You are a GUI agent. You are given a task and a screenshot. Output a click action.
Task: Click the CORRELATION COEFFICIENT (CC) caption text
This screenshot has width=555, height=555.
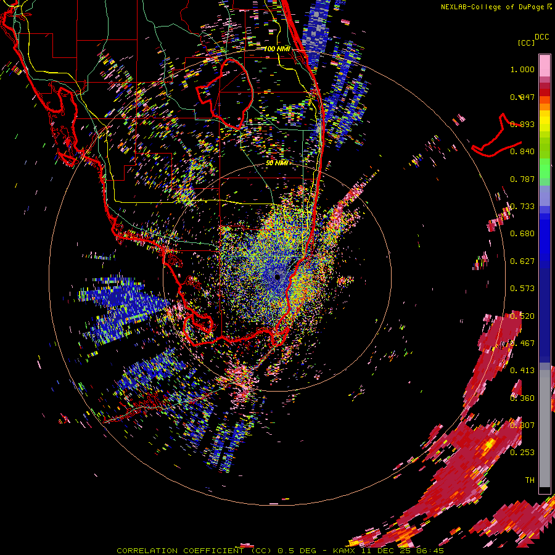pyautogui.click(x=194, y=551)
